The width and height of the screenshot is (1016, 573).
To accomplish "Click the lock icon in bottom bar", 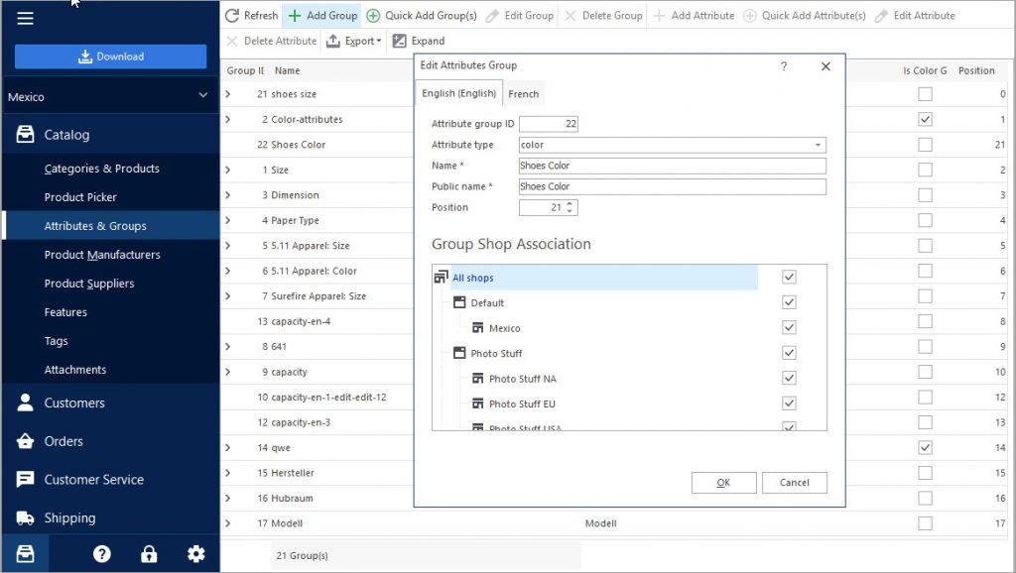I will click(x=149, y=554).
